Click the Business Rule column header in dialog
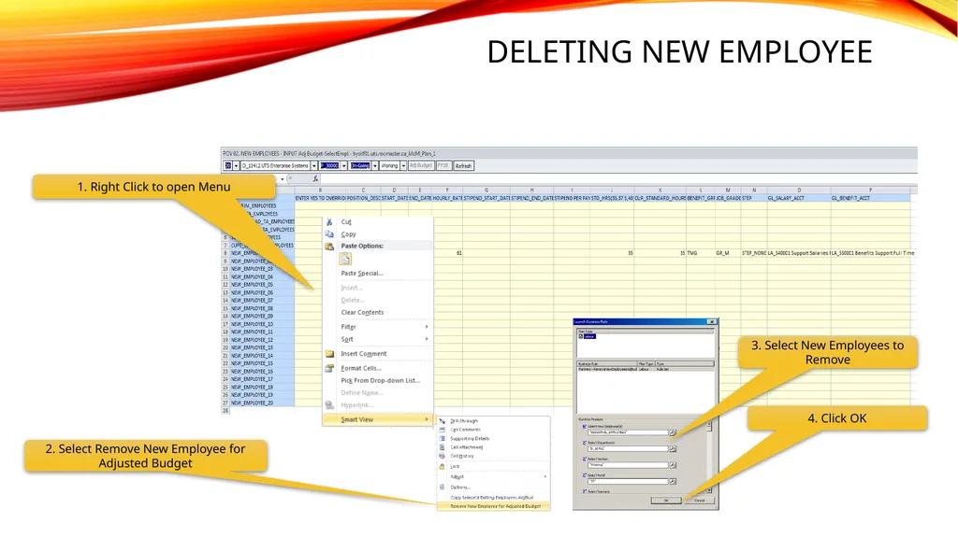Image resolution: width=958 pixels, height=537 pixels. pos(606,363)
